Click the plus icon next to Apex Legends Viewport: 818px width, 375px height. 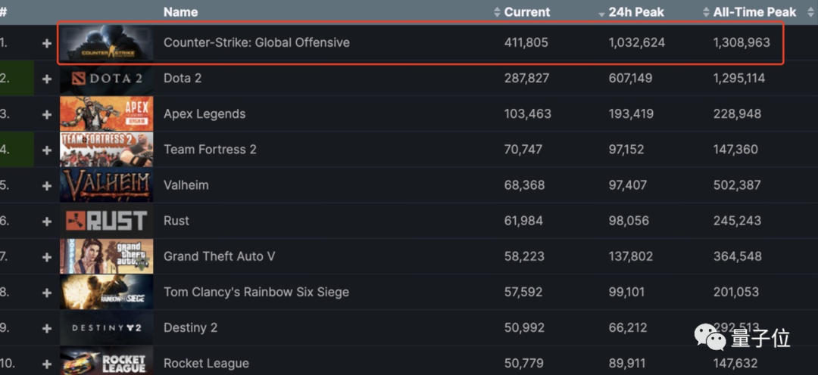pos(47,114)
